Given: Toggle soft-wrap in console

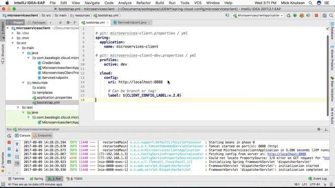Looking at the screenshot, I should [17, 157].
